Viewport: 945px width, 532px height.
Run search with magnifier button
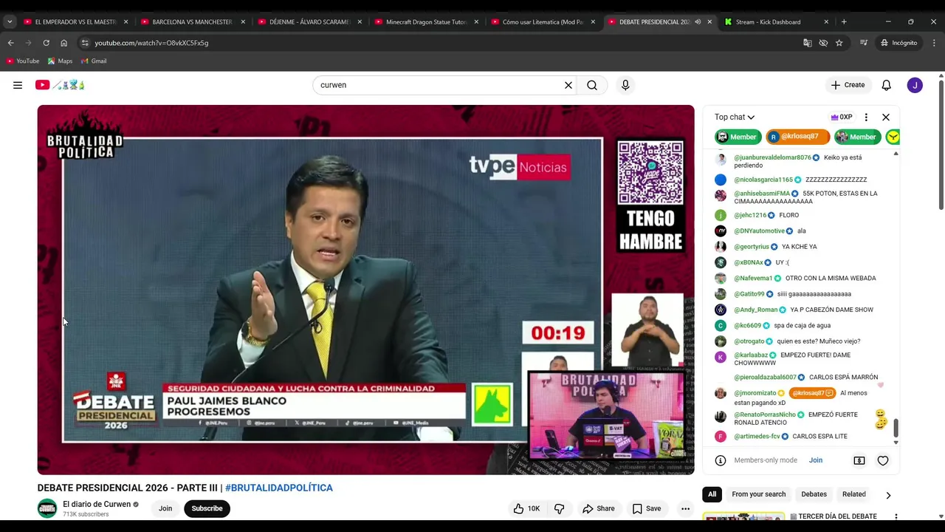592,85
